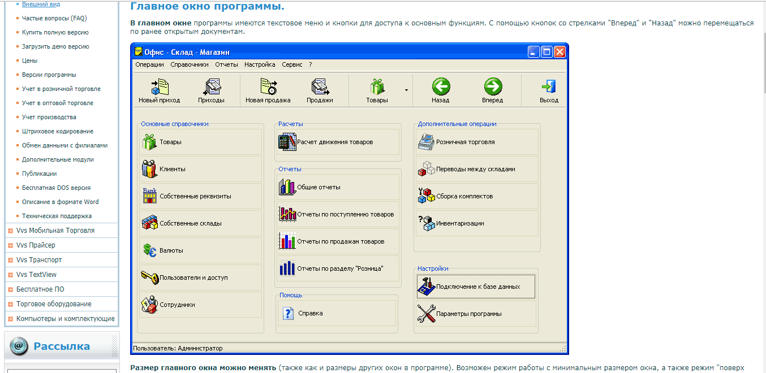Click the green Вперед arrow icon
Viewport: 766px width, 373px height.
(x=493, y=86)
